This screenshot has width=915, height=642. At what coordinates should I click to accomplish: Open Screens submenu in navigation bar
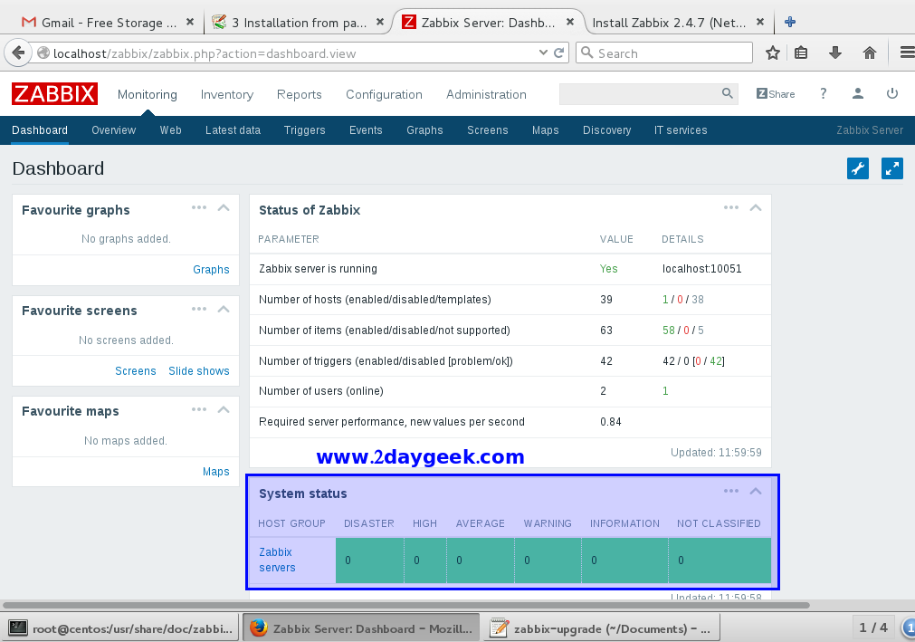[x=487, y=130]
